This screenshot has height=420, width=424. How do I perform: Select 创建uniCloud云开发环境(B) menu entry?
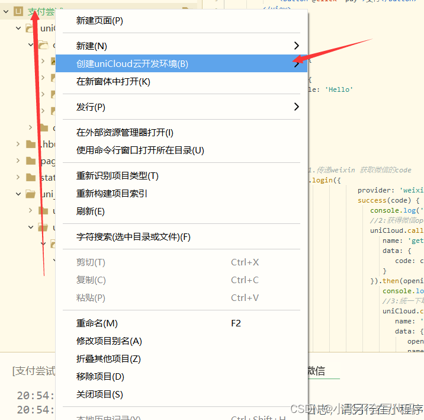181,63
